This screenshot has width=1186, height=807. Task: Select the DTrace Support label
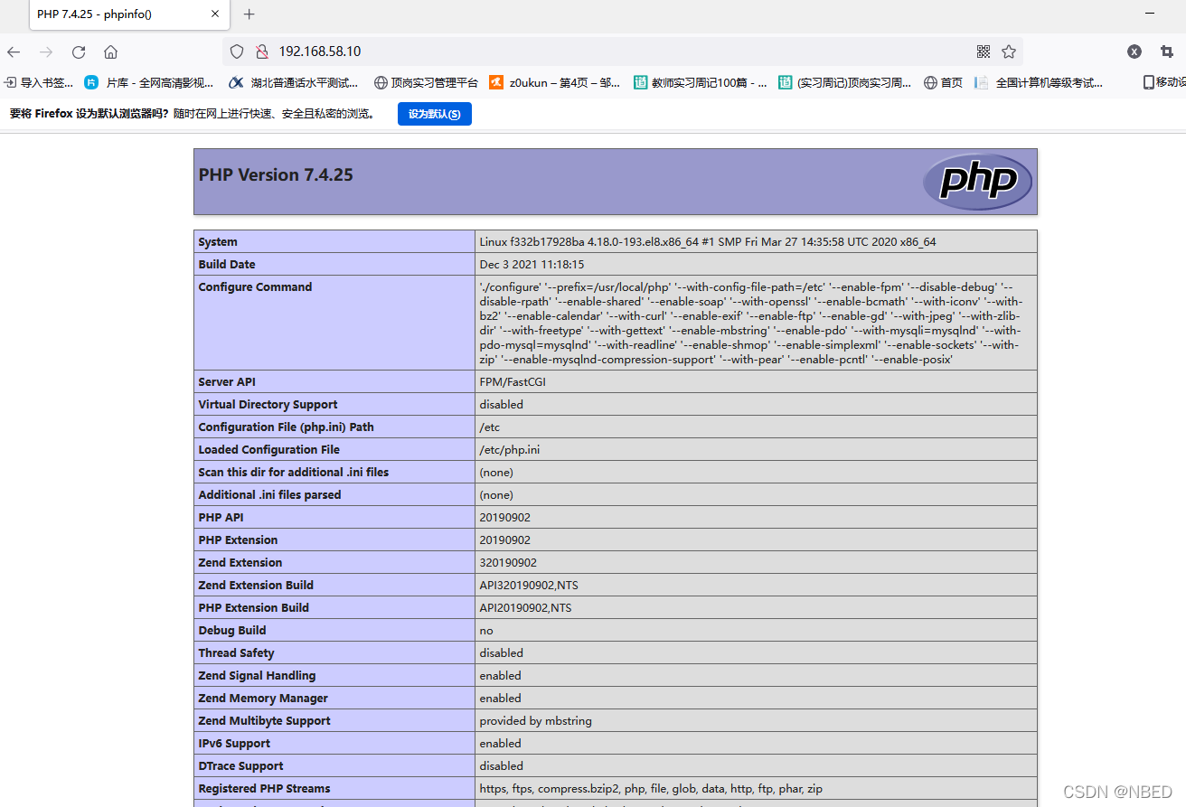pyautogui.click(x=241, y=766)
